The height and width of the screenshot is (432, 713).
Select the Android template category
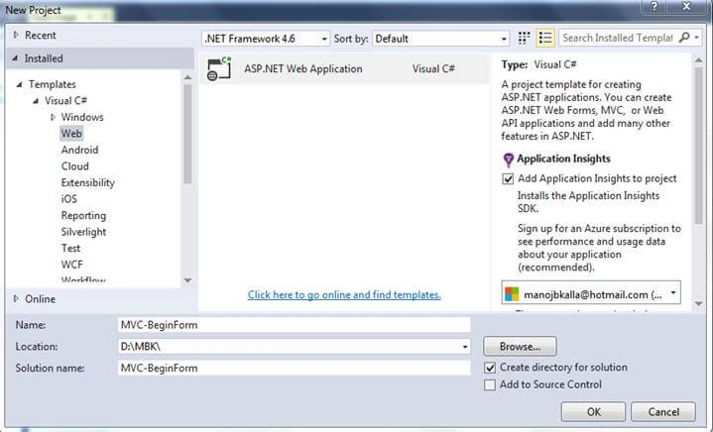79,150
